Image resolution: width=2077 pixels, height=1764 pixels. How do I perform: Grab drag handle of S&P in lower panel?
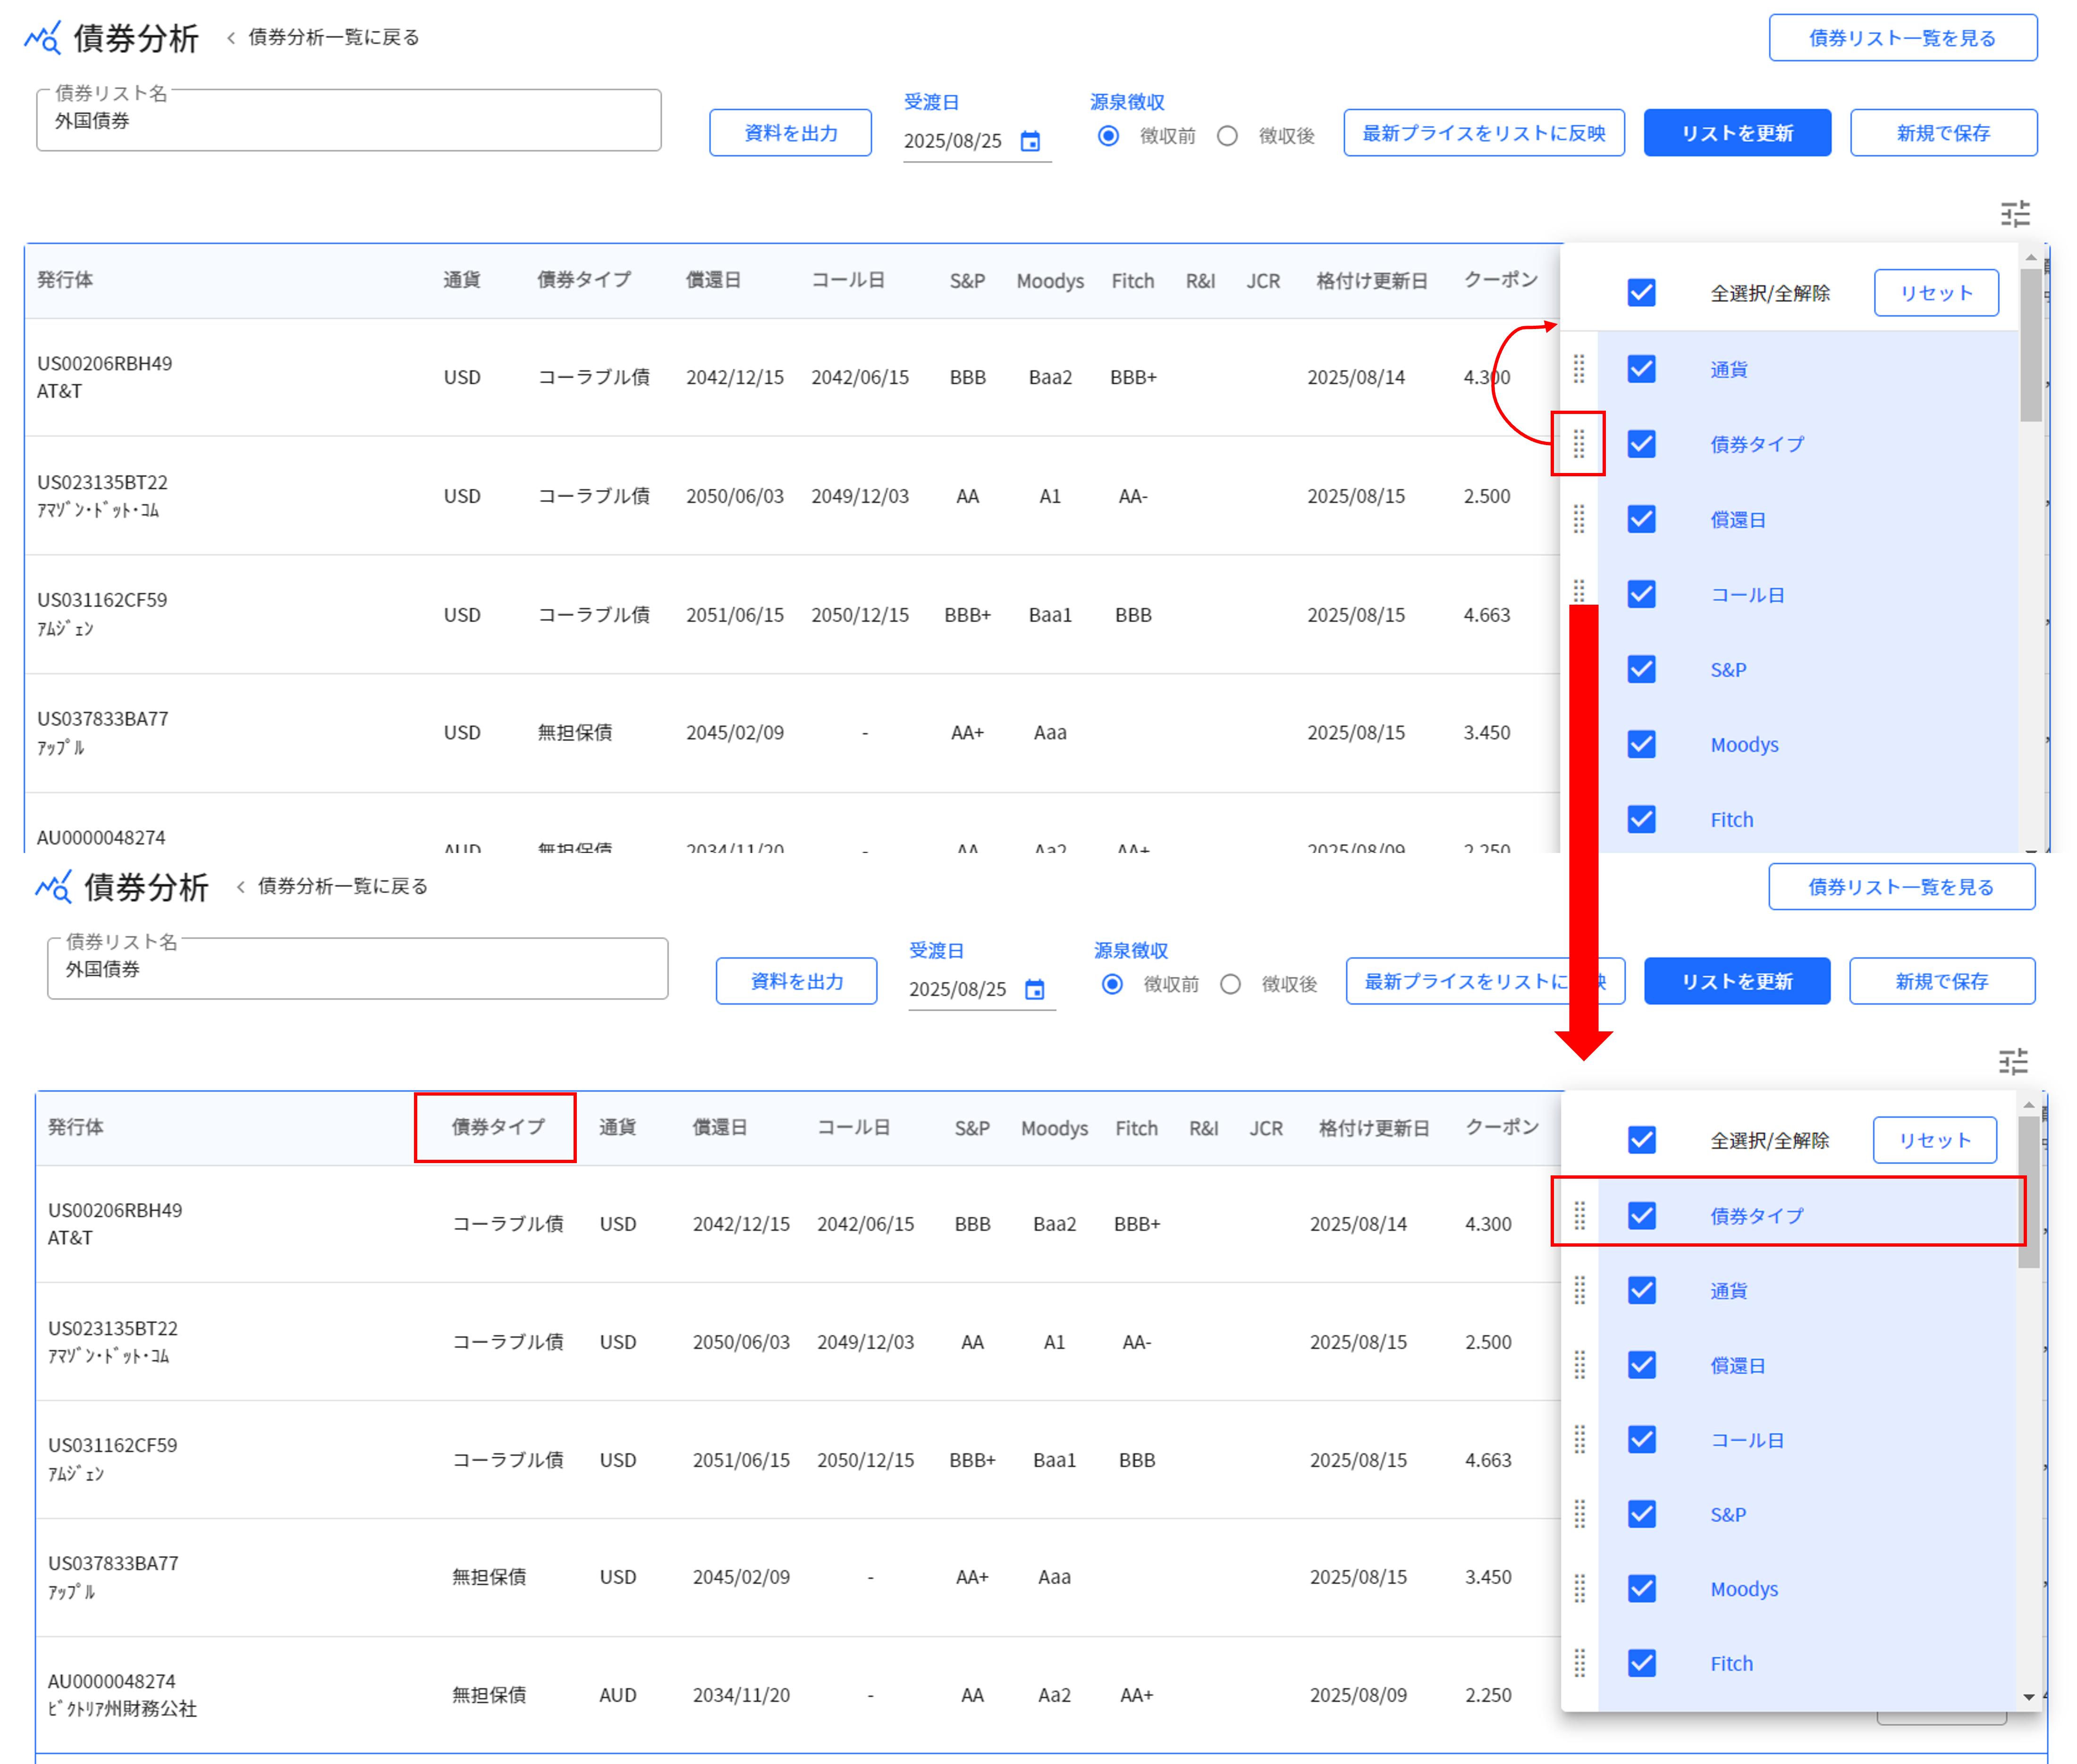pyautogui.click(x=1579, y=1514)
